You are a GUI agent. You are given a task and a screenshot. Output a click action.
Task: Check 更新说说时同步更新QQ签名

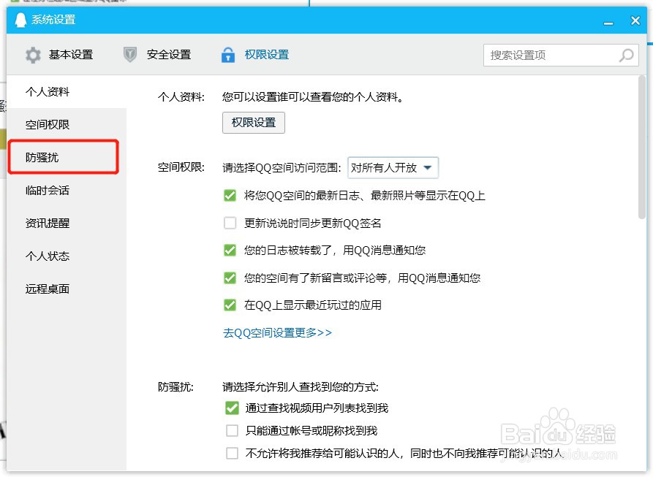[230, 223]
